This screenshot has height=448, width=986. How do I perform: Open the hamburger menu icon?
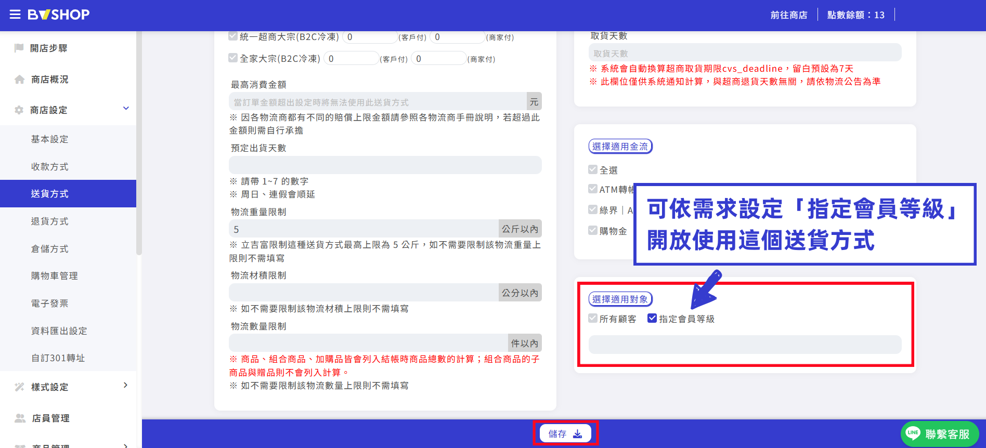15,15
